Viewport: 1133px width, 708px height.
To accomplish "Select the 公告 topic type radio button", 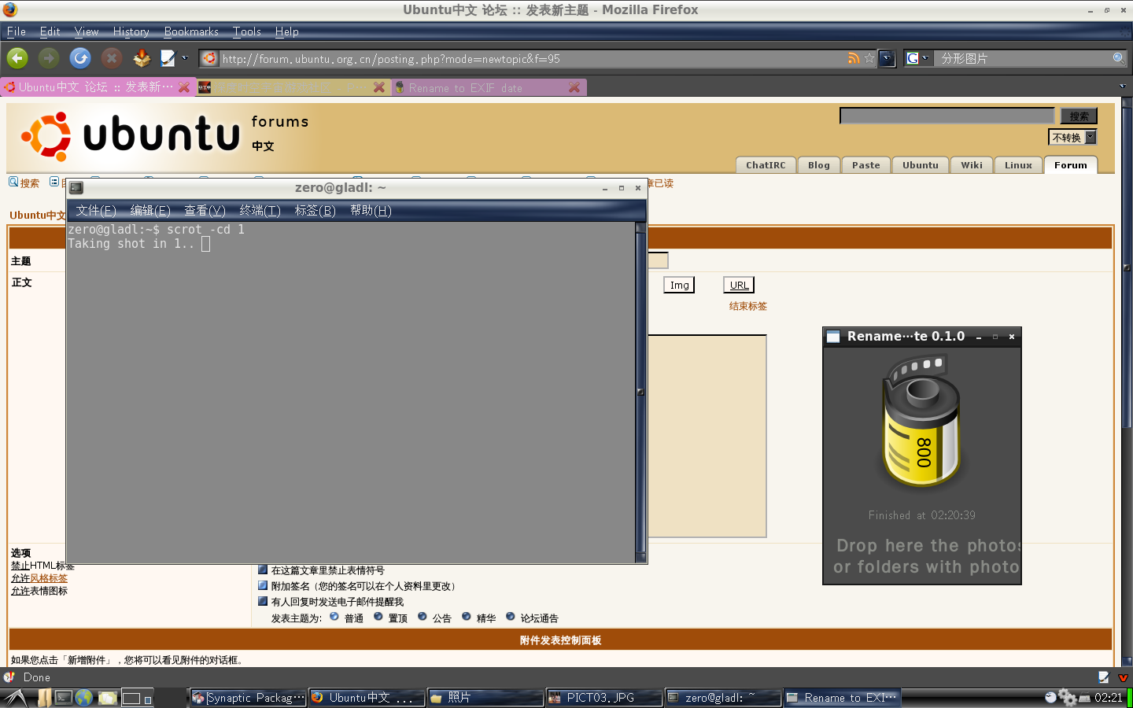I will click(423, 617).
